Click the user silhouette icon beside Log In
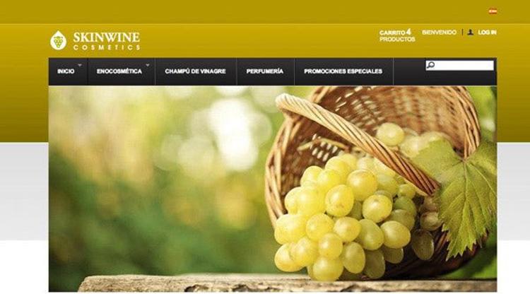The width and height of the screenshot is (530, 294). coord(470,33)
